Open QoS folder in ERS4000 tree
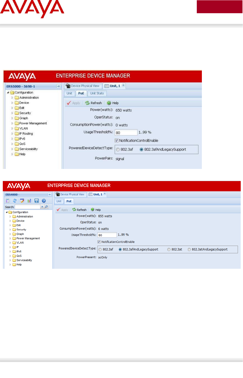 coord(17,256)
